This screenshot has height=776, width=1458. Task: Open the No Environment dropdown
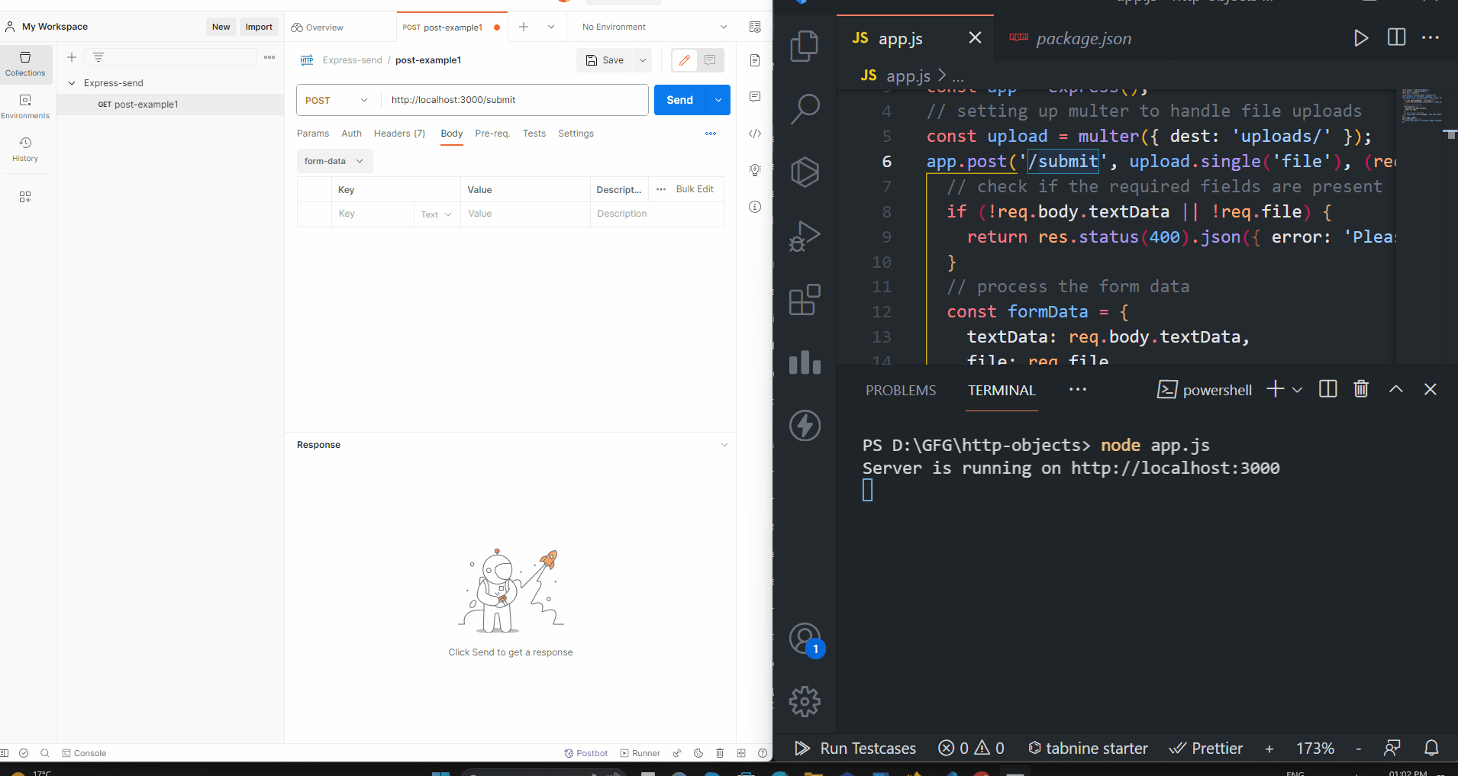654,27
